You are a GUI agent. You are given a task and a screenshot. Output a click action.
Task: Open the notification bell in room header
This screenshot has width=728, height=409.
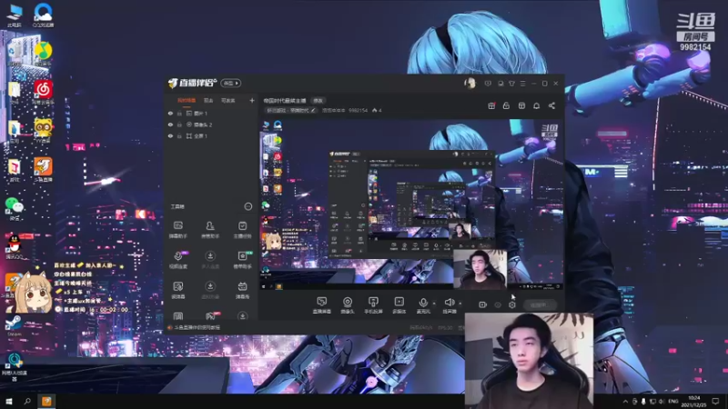(536, 105)
